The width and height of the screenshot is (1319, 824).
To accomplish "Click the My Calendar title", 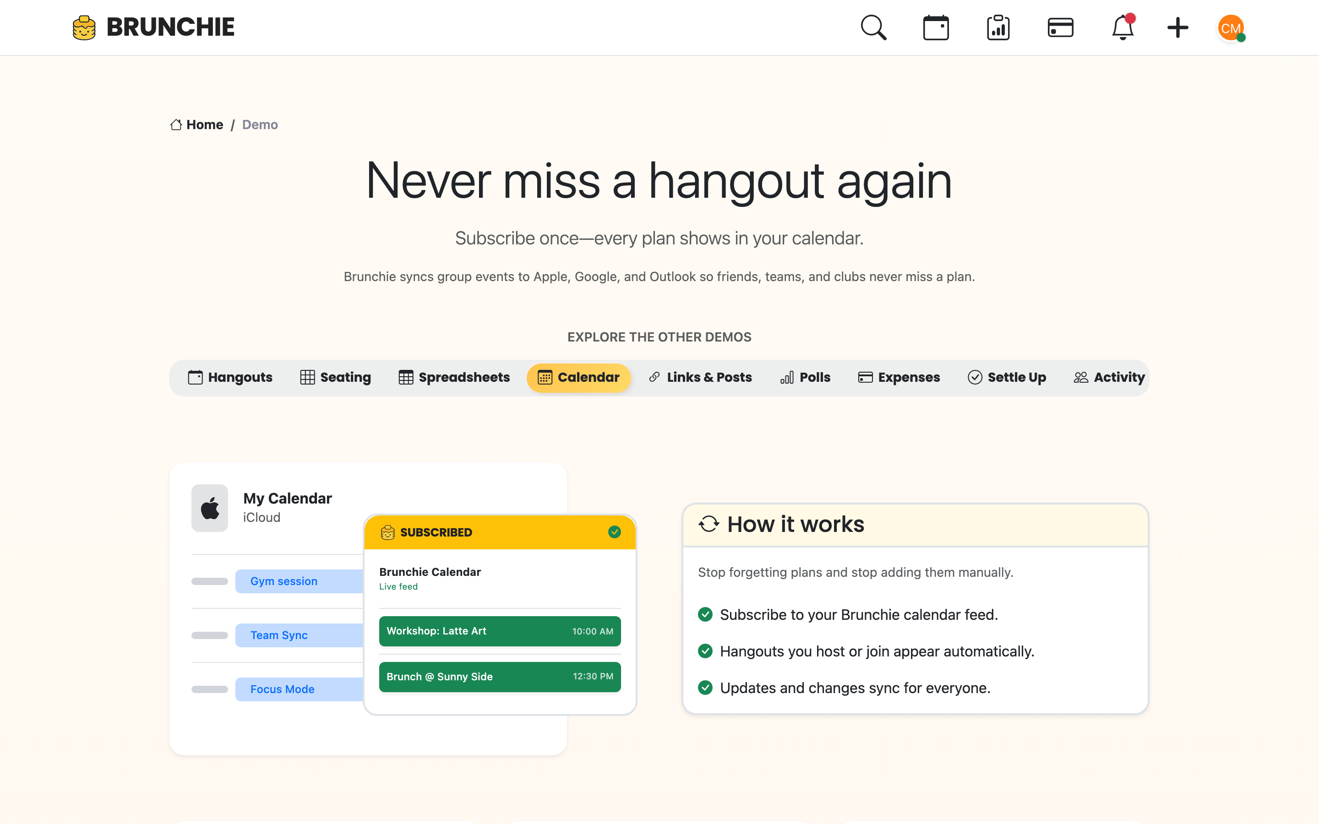I will (x=287, y=498).
